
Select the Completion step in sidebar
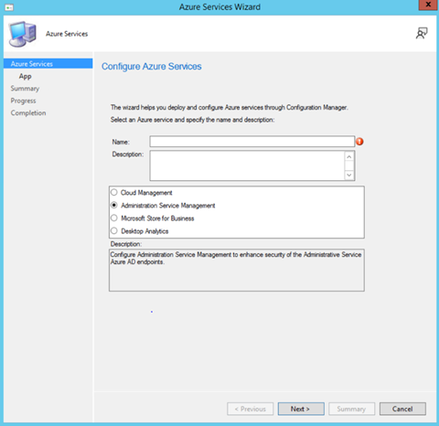(x=28, y=112)
